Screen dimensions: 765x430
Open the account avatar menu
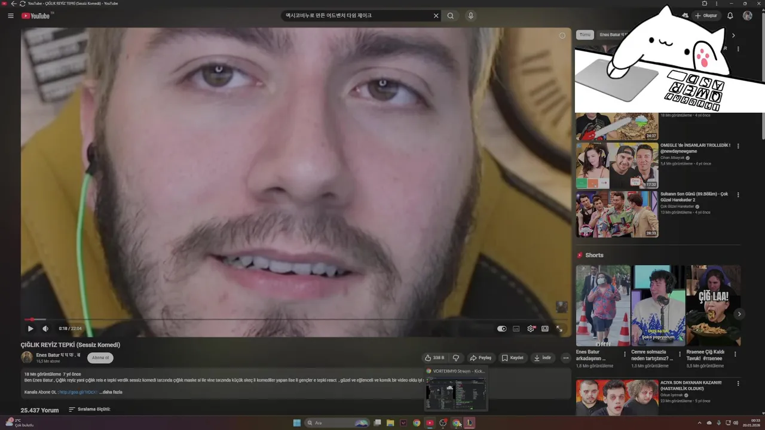pos(747,16)
